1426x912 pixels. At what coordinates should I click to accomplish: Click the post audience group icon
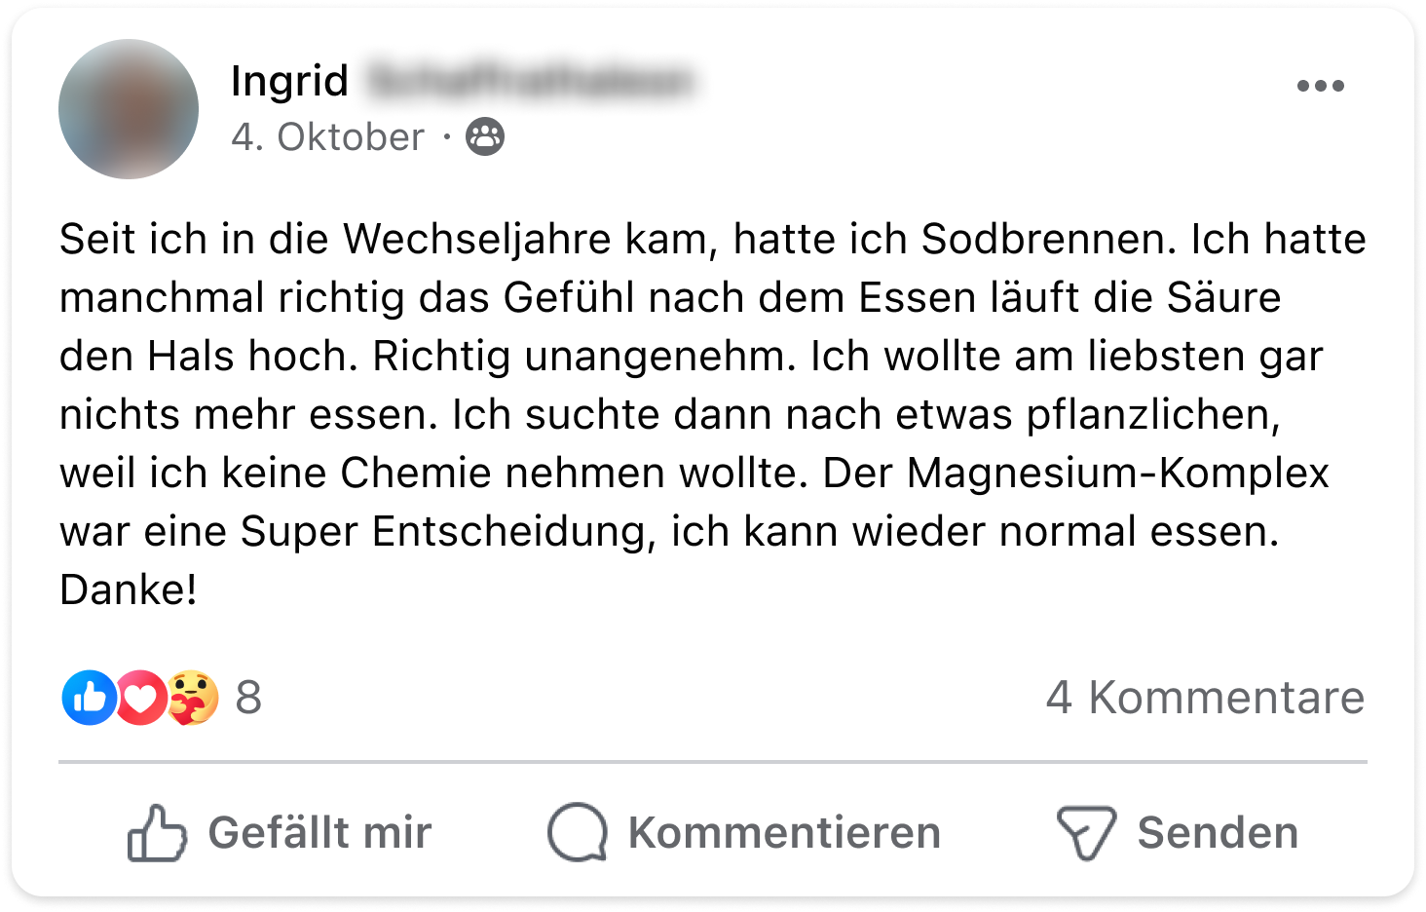click(x=485, y=136)
